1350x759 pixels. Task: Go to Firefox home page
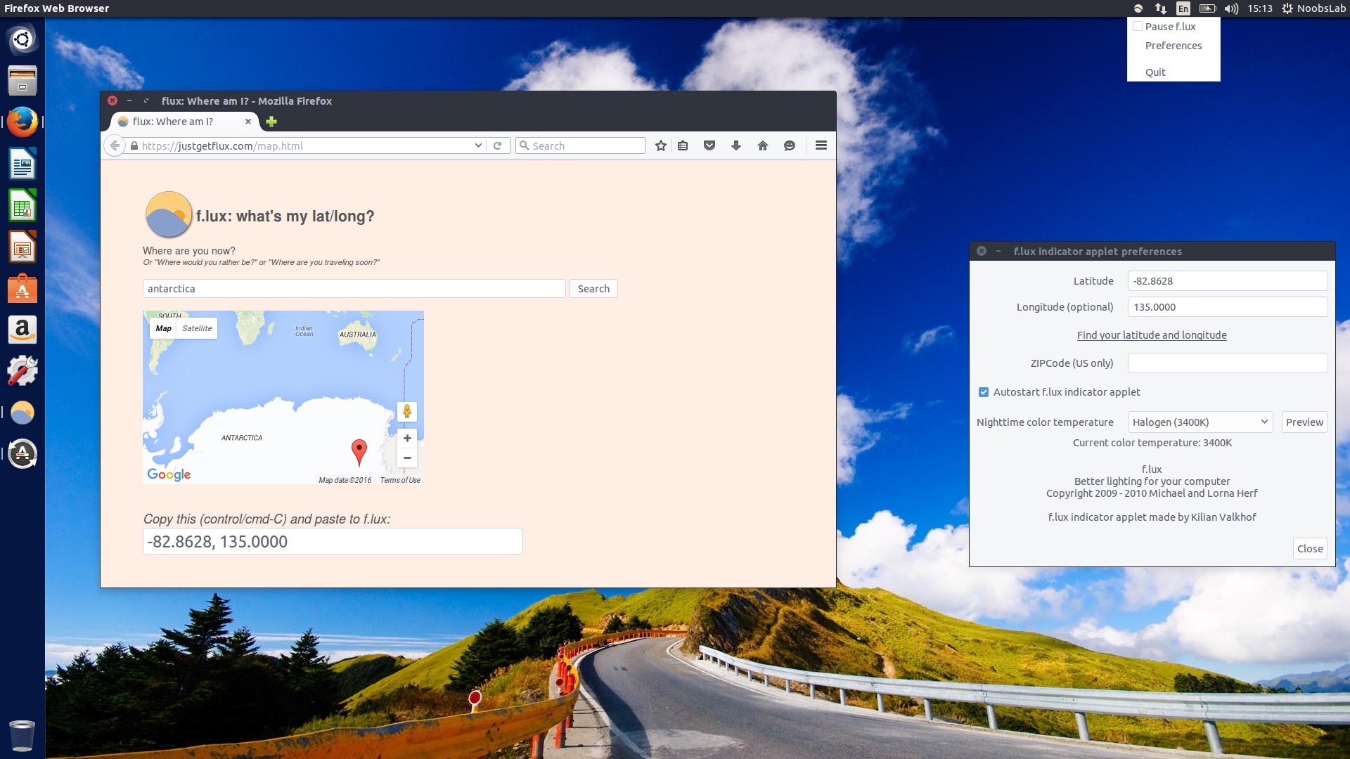pyautogui.click(x=763, y=145)
